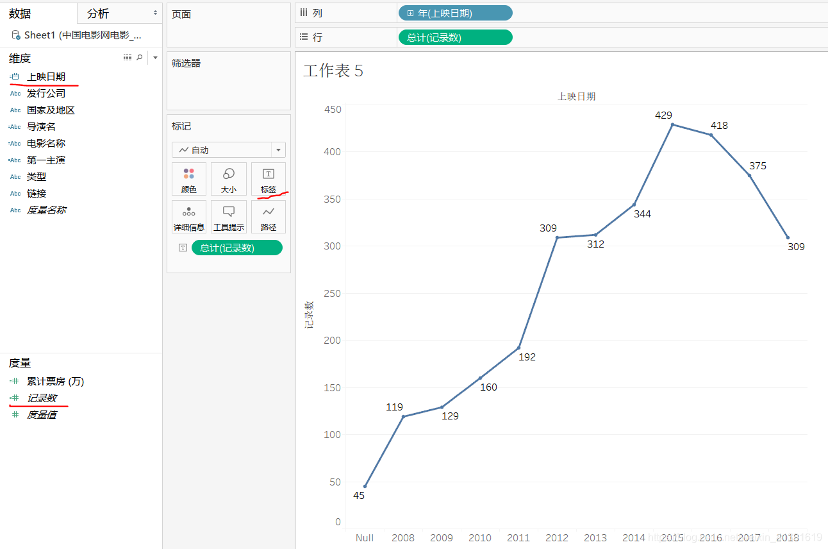Open the 维度 pane dropdown arrow
The height and width of the screenshot is (549, 828).
click(155, 58)
